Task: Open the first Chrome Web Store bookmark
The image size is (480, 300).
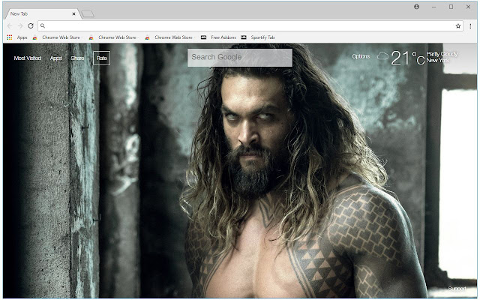Action: [57, 37]
